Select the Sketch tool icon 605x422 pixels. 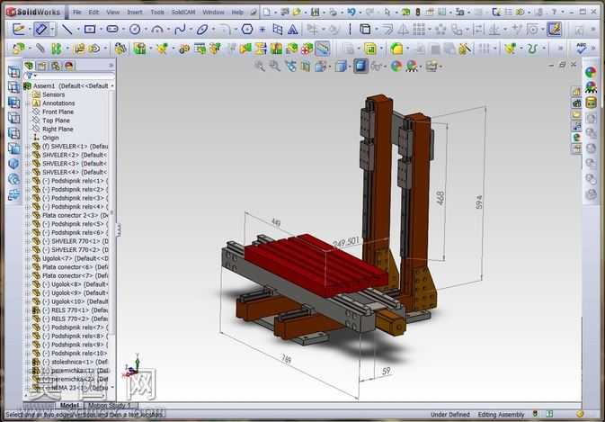[18, 29]
